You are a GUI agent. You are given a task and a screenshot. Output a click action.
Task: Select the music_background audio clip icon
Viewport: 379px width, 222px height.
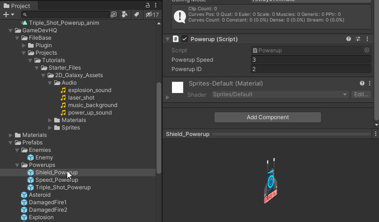coord(63,105)
